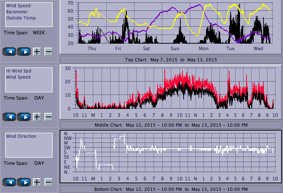Click the Top Chart date range bar
Image resolution: width=283 pixels, height=193 pixels.
[171, 60]
